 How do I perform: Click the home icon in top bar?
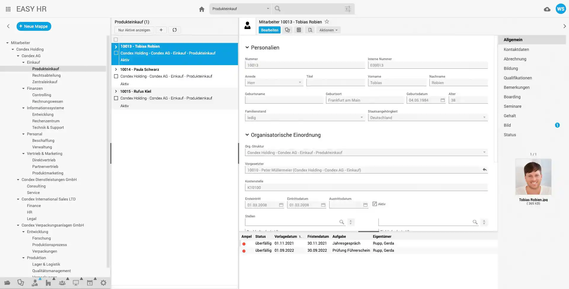point(202,9)
